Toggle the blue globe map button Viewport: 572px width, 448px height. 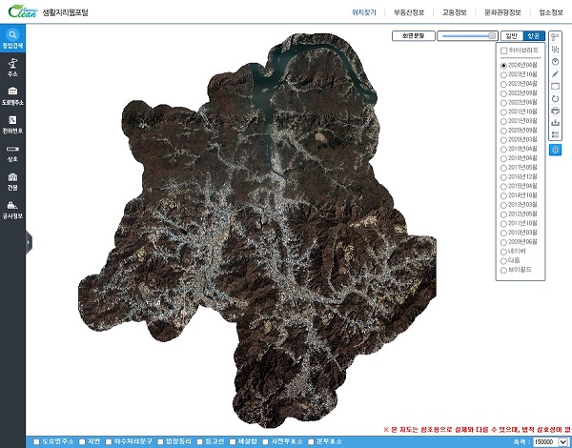(x=555, y=150)
